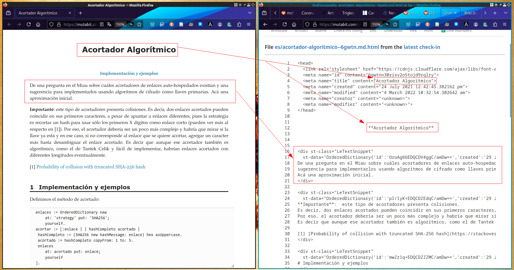Open the DuckDuckGo extension in the left window
514x270 pixels.
172,24
